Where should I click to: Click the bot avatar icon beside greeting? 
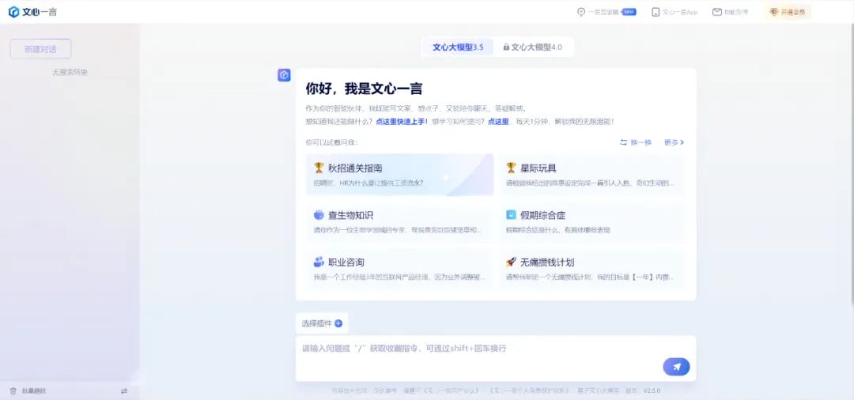coord(284,75)
